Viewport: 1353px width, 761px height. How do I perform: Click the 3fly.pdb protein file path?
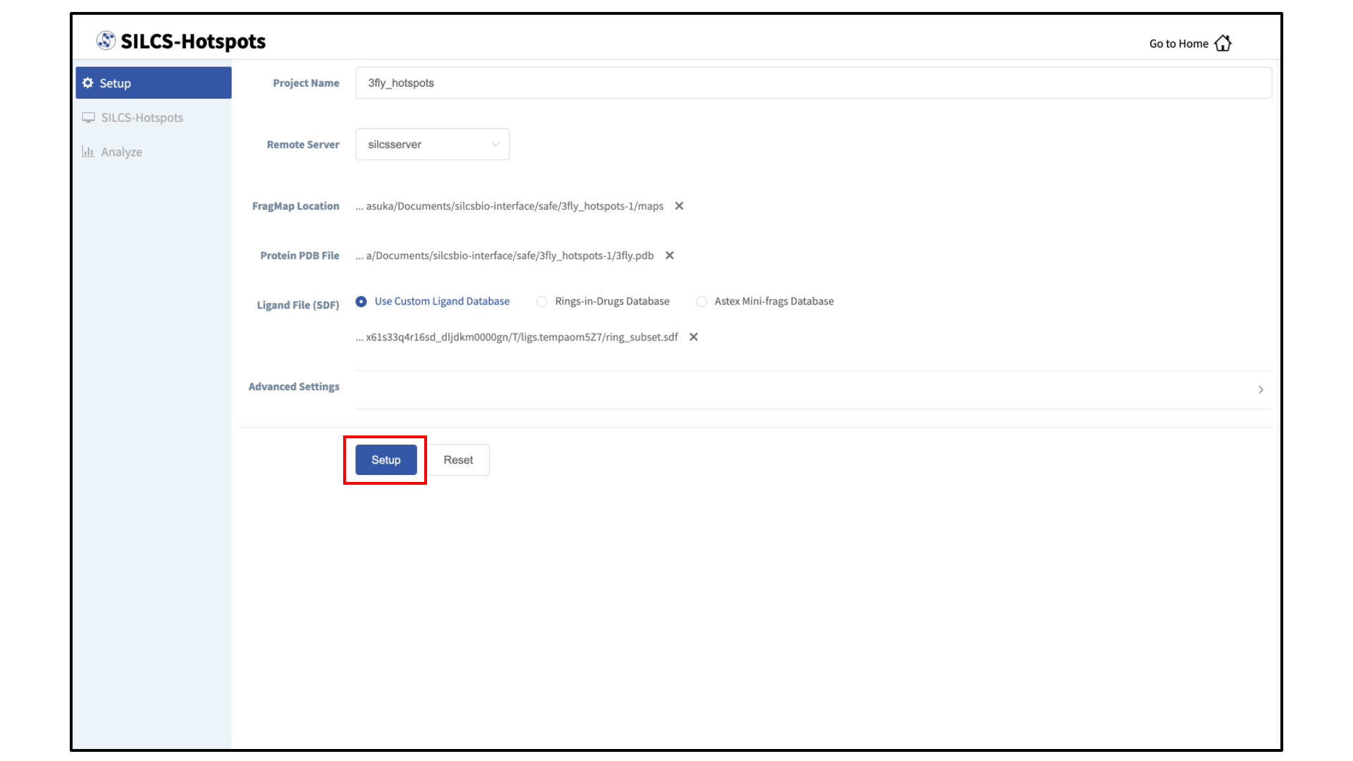505,255
